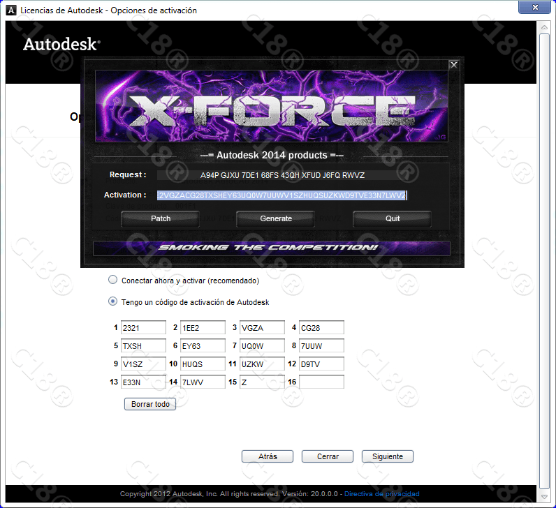Click the empty activation field 16

(321, 382)
